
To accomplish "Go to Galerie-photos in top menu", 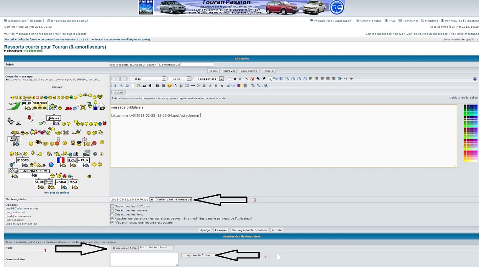I will (x=370, y=21).
